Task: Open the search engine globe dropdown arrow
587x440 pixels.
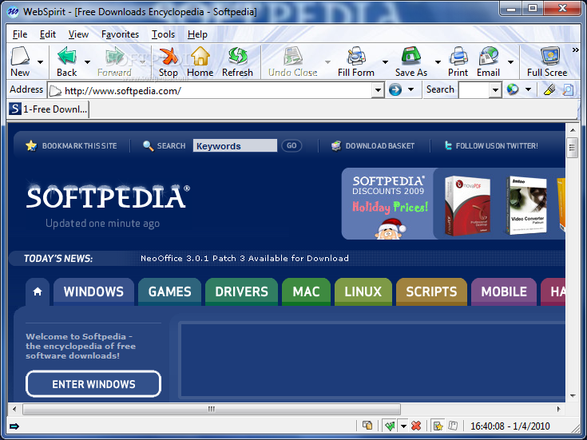Action: coord(528,89)
